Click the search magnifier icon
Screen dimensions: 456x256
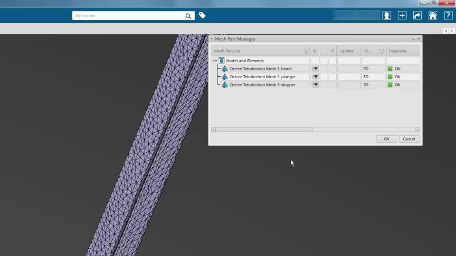(188, 16)
